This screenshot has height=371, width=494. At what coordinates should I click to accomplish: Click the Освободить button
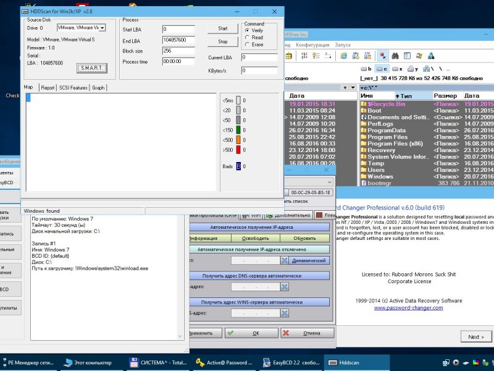(256, 238)
